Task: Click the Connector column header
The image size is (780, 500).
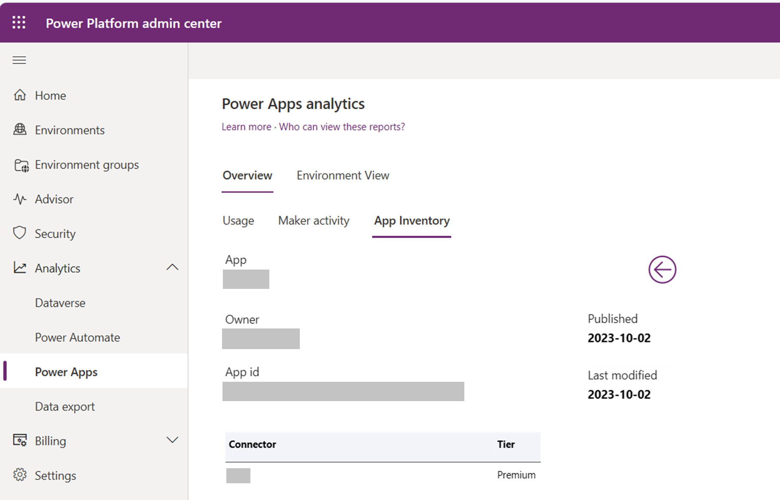Action: [x=253, y=445]
